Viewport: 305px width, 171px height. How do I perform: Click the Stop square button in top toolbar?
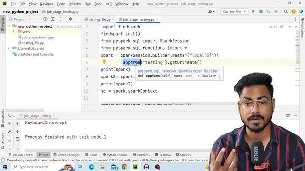point(276,11)
